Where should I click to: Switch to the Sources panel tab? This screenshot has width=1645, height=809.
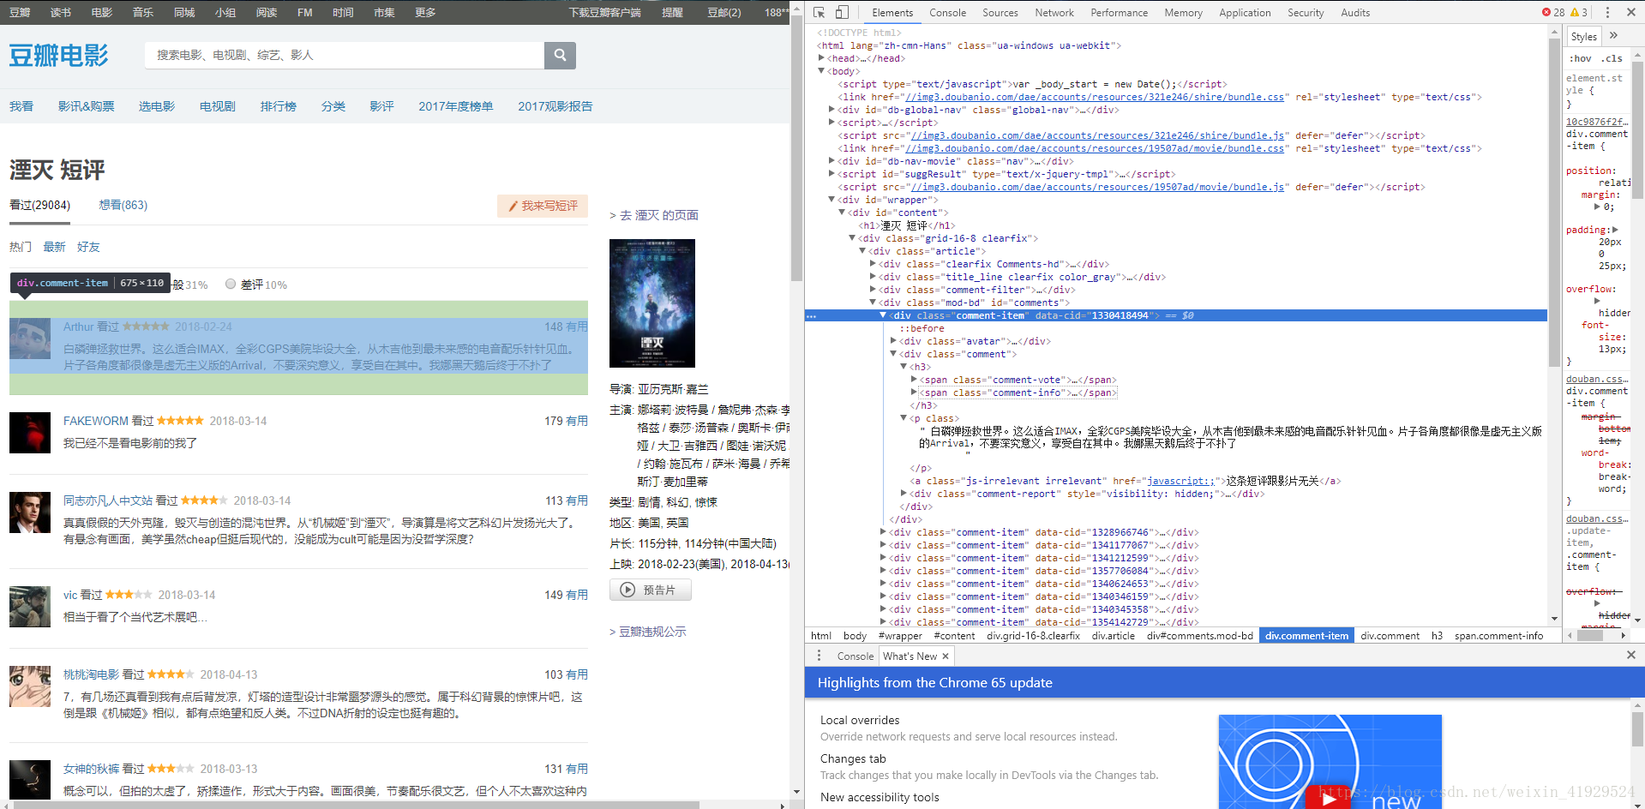click(1000, 12)
